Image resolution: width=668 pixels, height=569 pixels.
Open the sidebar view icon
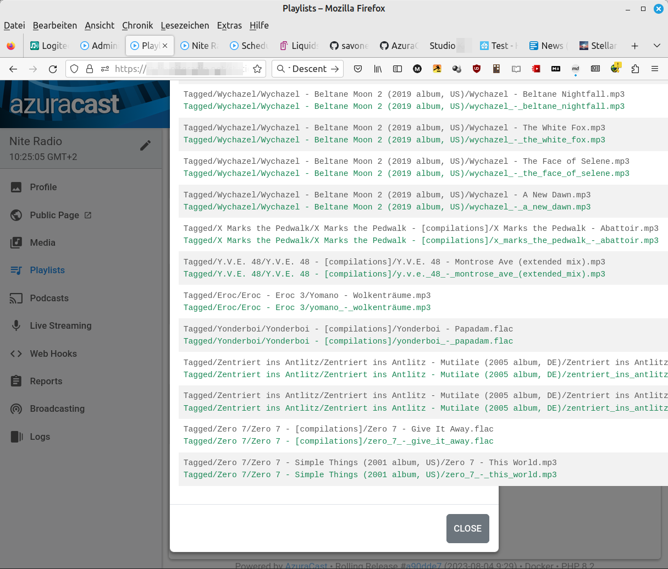398,69
